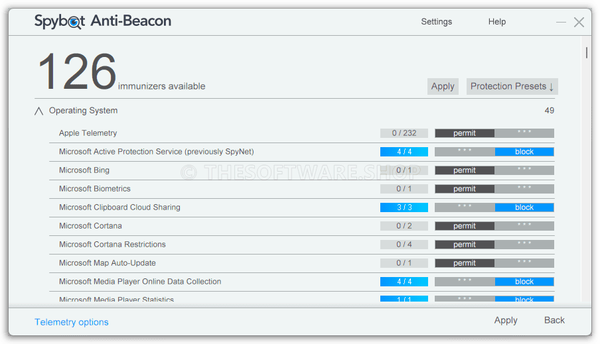Click the 126 immunizers available counter
This screenshot has height=344, width=600.
121,72
